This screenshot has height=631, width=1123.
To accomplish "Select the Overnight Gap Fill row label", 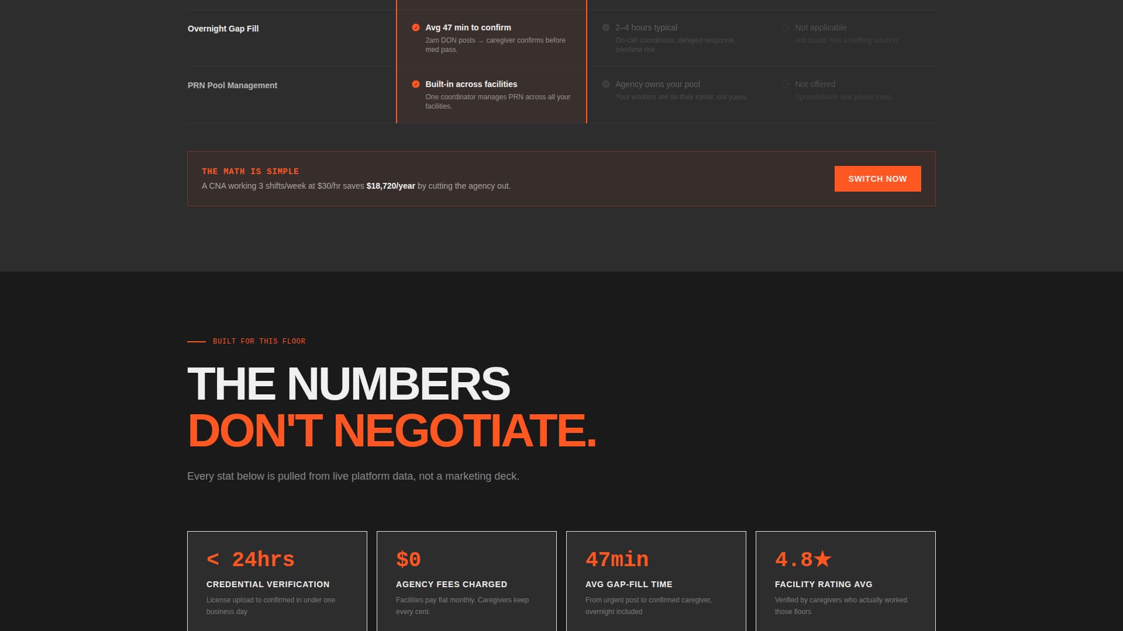I will [223, 29].
